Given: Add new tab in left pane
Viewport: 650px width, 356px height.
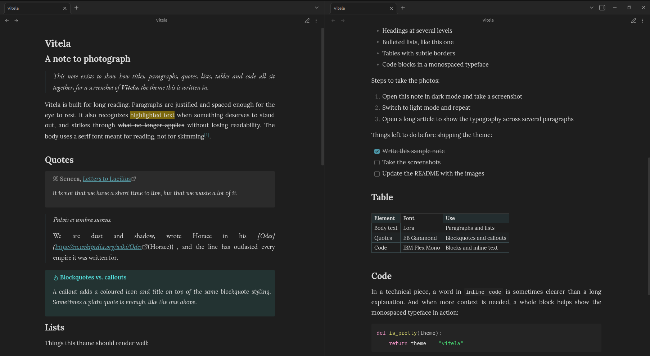Looking at the screenshot, I should coord(76,8).
